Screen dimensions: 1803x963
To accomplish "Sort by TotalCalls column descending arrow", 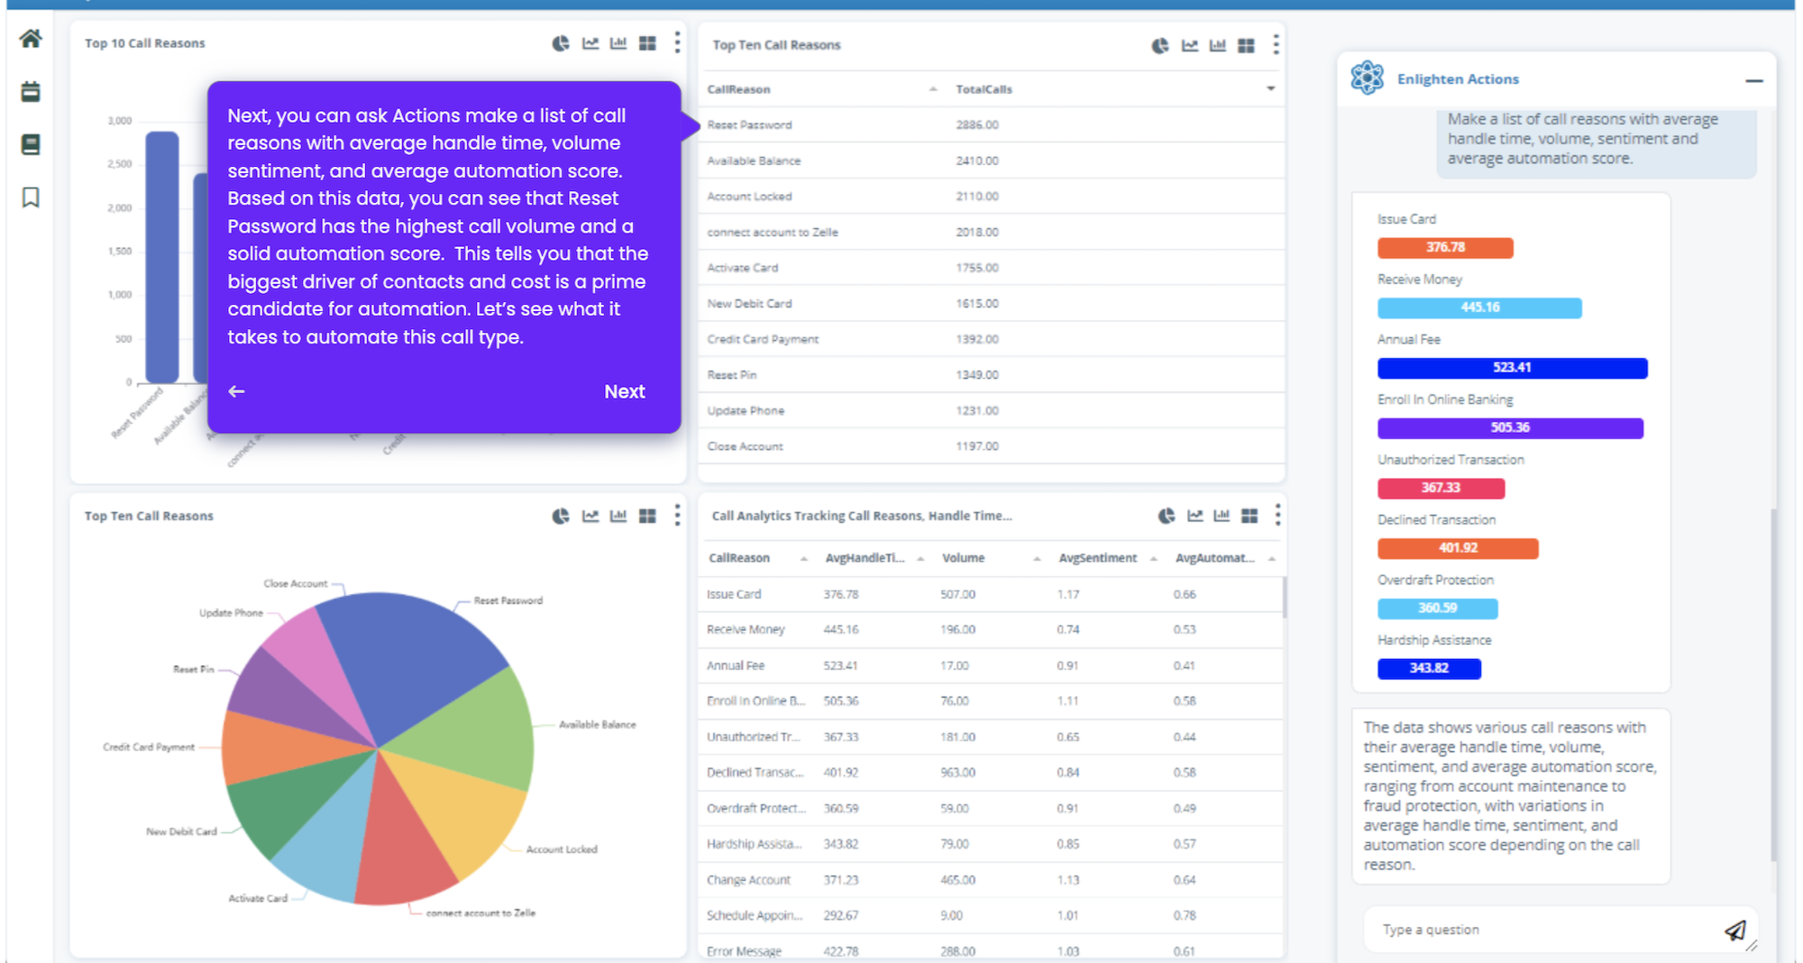I will click(x=1270, y=88).
